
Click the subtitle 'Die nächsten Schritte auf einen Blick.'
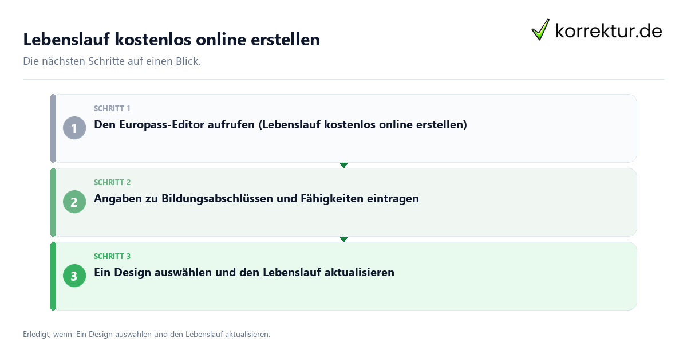coord(112,61)
